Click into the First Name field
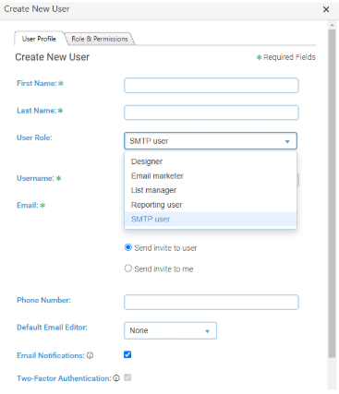 pyautogui.click(x=212, y=86)
